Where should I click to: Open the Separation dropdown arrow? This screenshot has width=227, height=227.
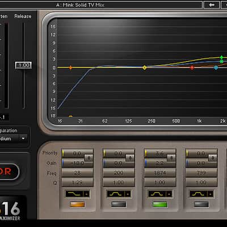click(23, 138)
